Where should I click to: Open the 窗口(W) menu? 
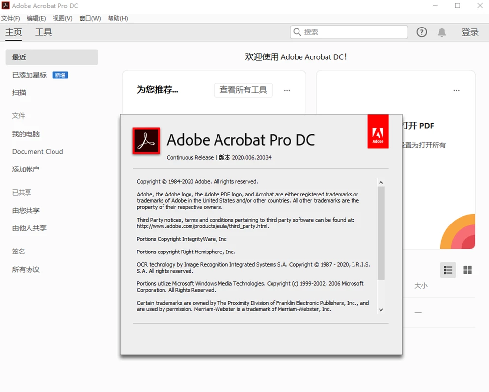click(x=90, y=18)
